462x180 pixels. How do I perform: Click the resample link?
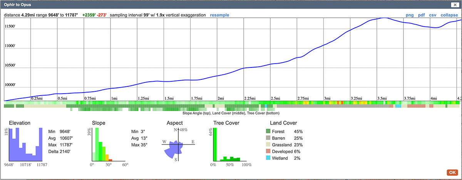[x=219, y=15]
